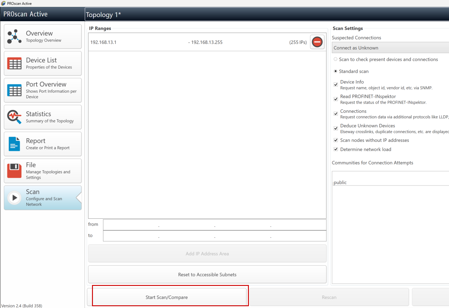Viewport: 449px width, 308px height.
Task: Click the Overview topology nodes icon
Action: click(14, 36)
